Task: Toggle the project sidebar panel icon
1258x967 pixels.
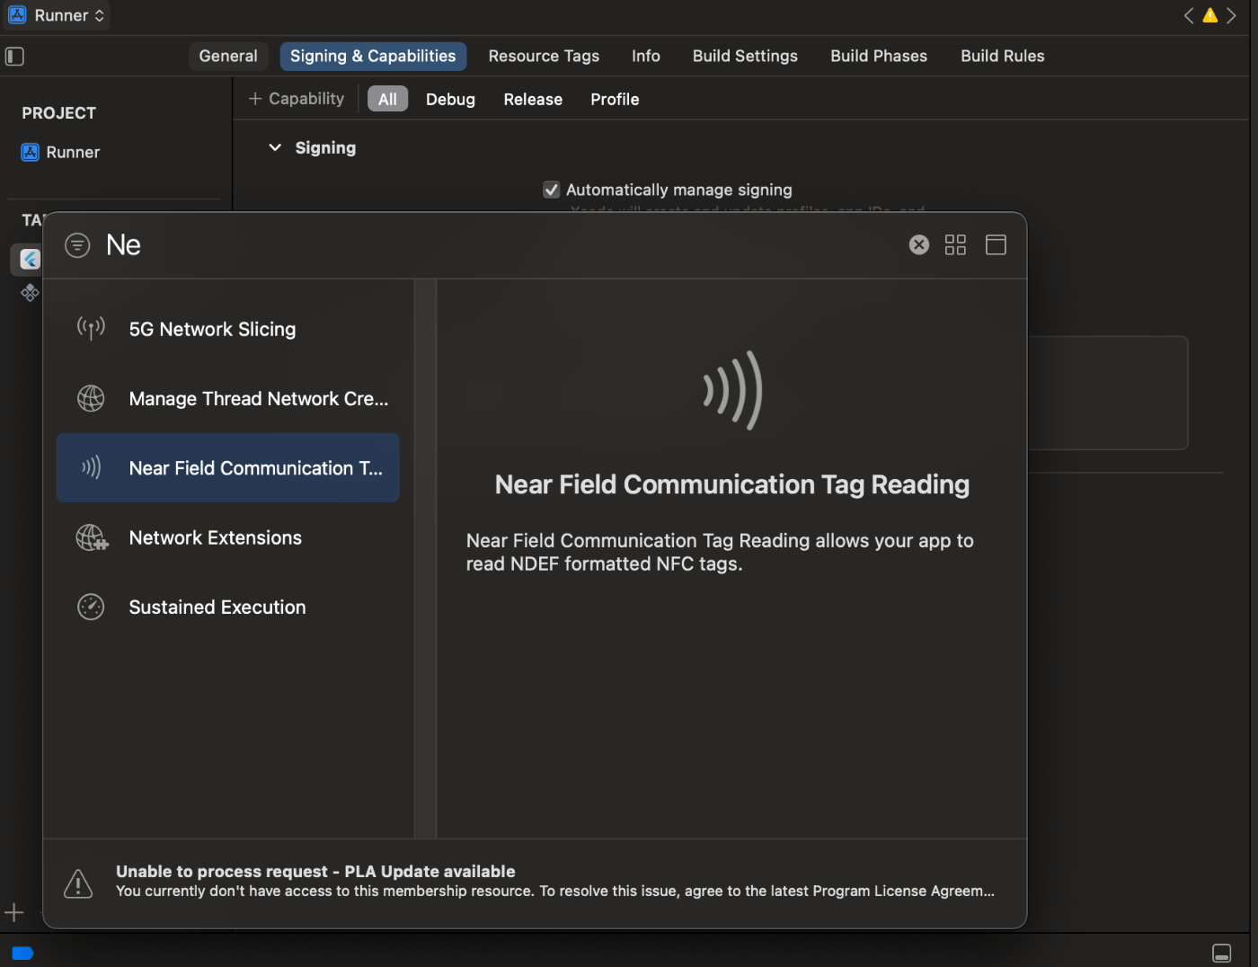Action: click(x=14, y=57)
